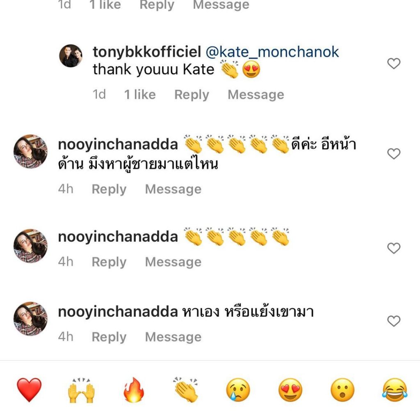Message author of clapping-emoji-only comment

pyautogui.click(x=173, y=262)
